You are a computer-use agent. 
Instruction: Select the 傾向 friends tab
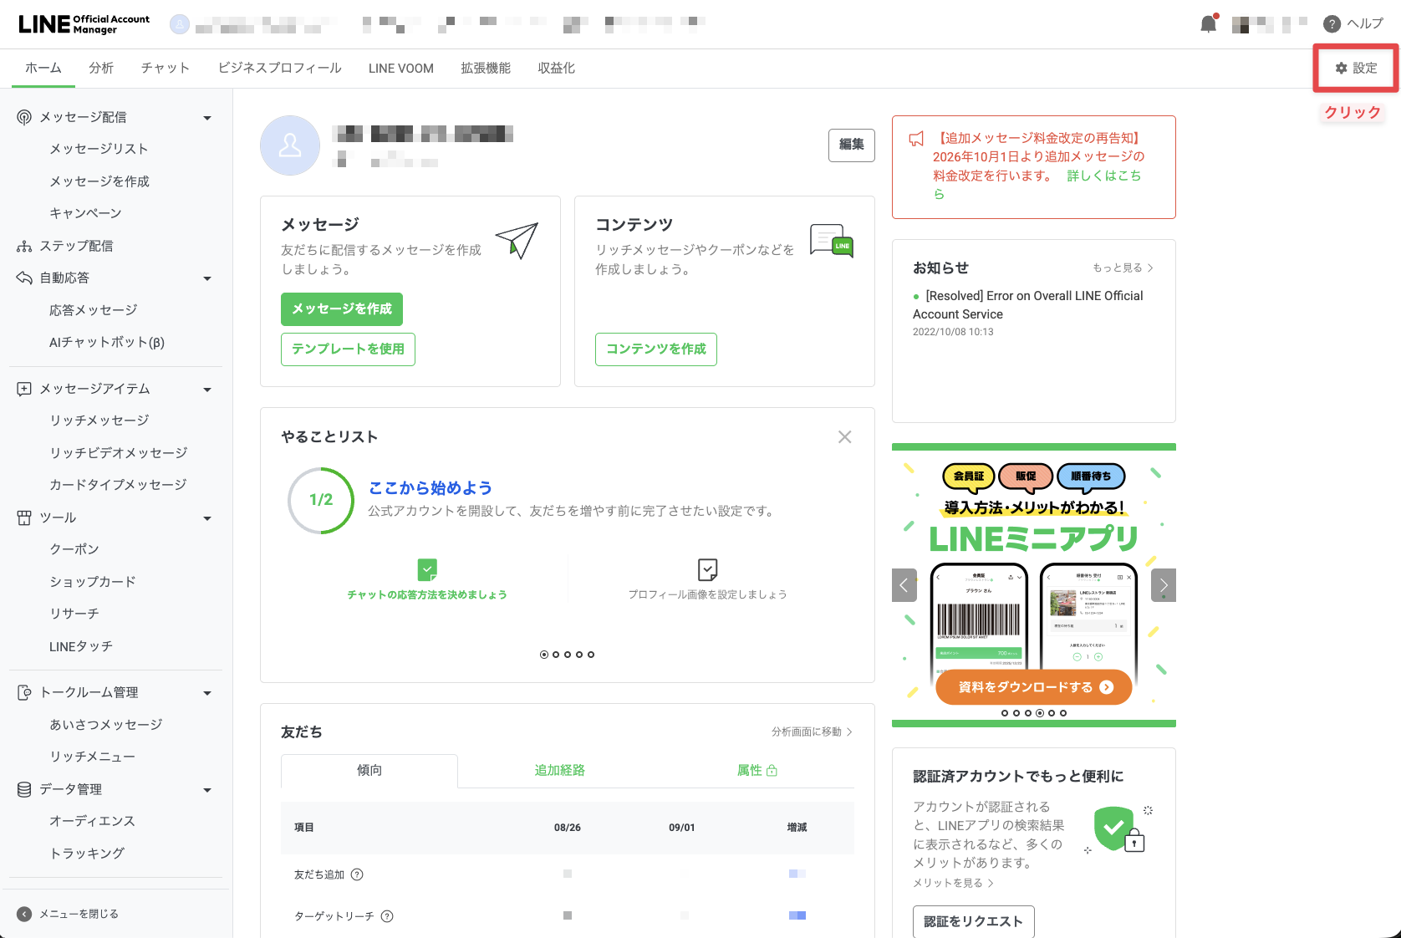369,770
